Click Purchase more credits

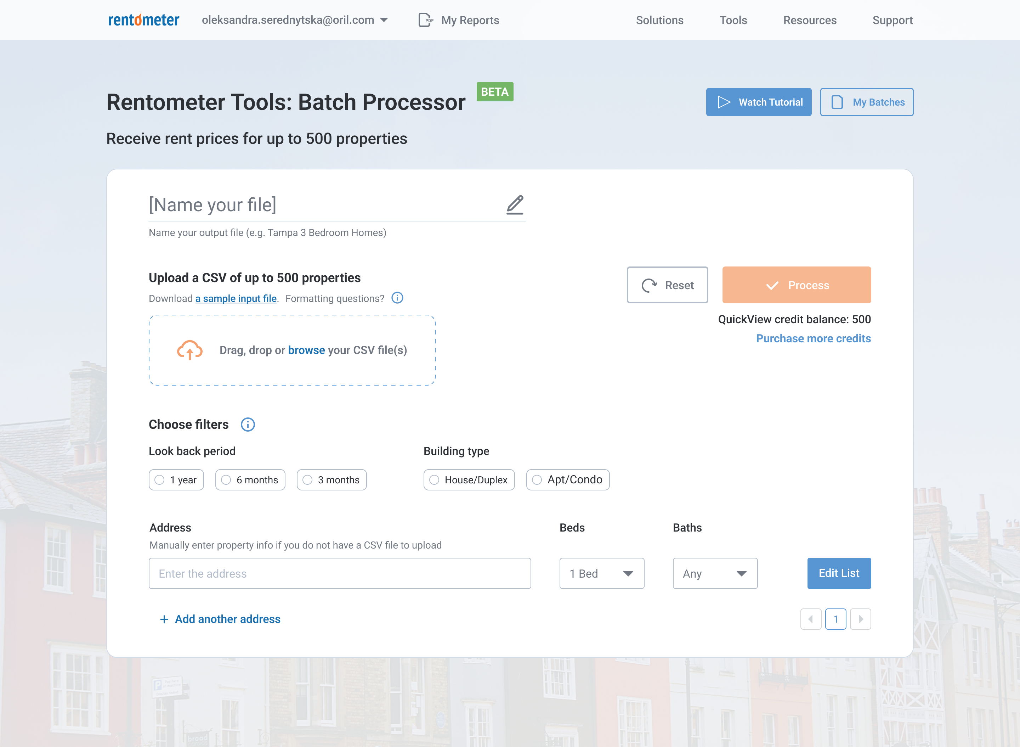coord(814,338)
